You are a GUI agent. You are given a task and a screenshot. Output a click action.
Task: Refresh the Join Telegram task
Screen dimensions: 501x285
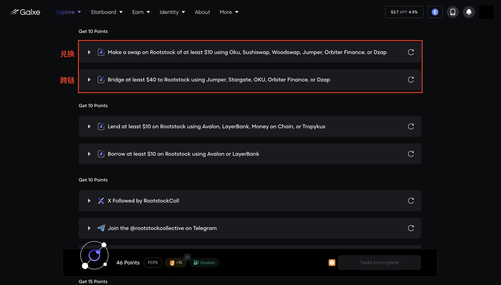[x=411, y=228]
